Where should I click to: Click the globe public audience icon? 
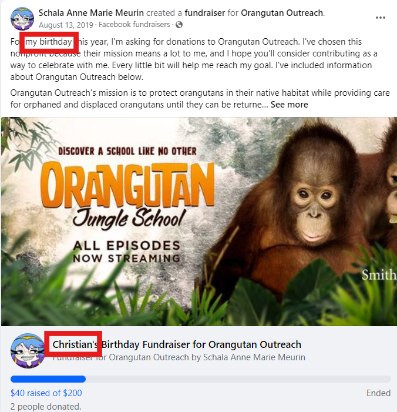point(179,25)
